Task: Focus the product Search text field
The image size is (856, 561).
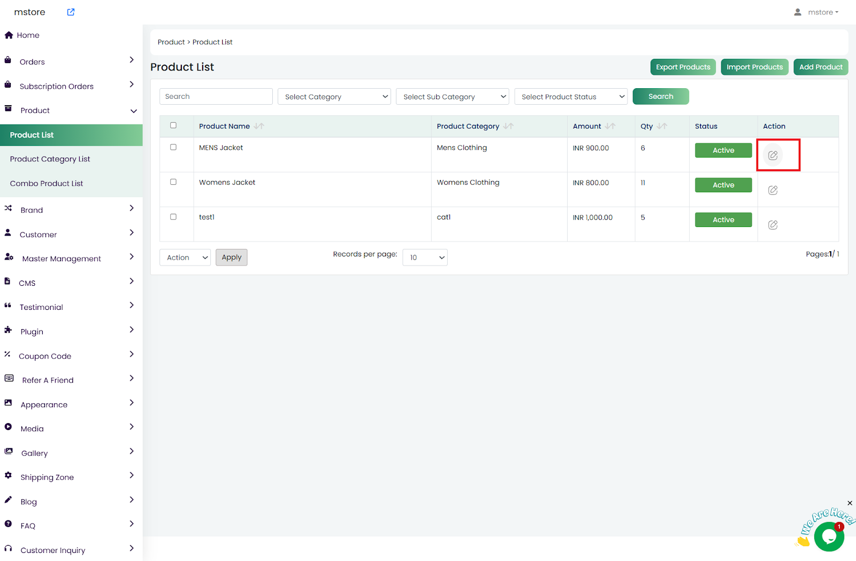Action: click(x=216, y=97)
